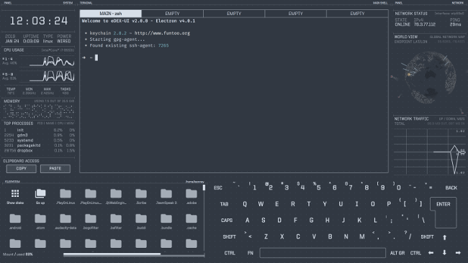Toggle the right SHIFT key beside the up arrow

tap(427, 237)
